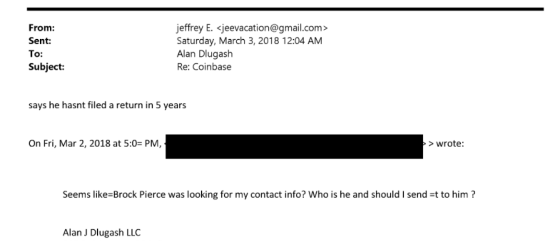
Task: Click the quoted date On Fri, Mar 2, 2018
Action: tap(69, 144)
